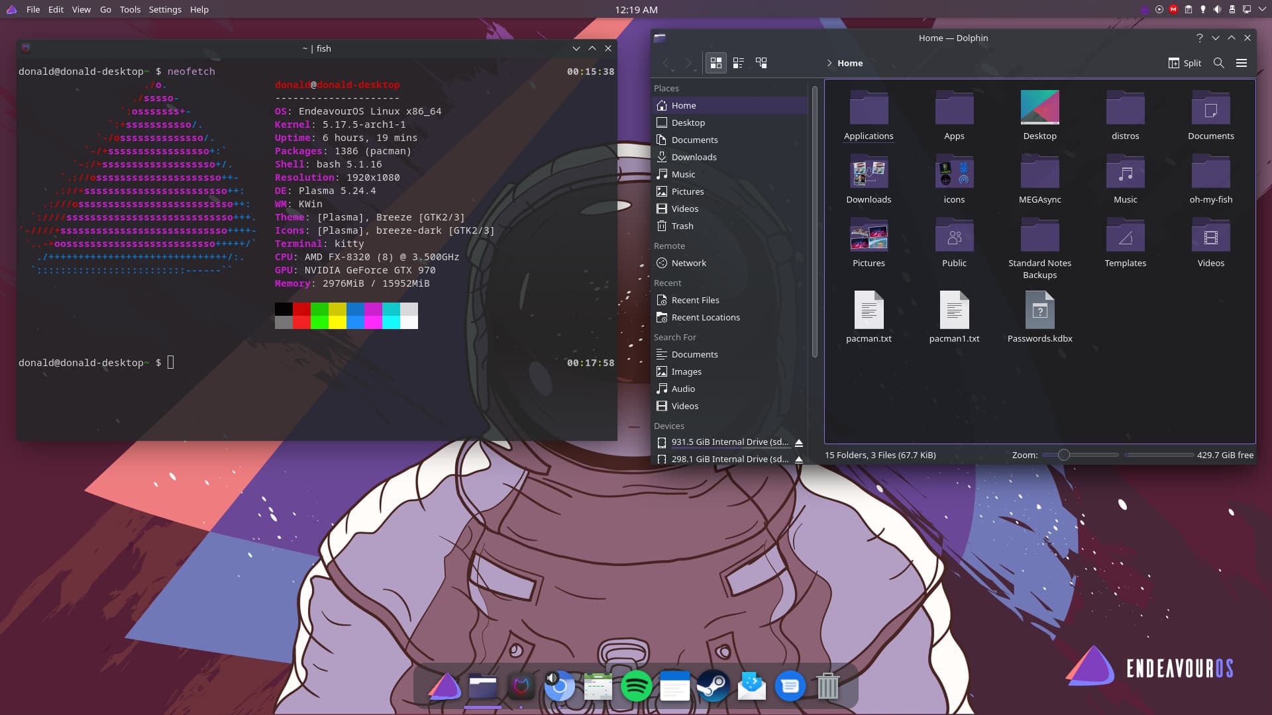Viewport: 1272px width, 715px height.
Task: Open the Tools menu
Action: tap(130, 9)
